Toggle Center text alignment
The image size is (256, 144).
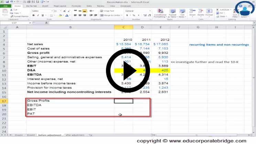[80, 15]
